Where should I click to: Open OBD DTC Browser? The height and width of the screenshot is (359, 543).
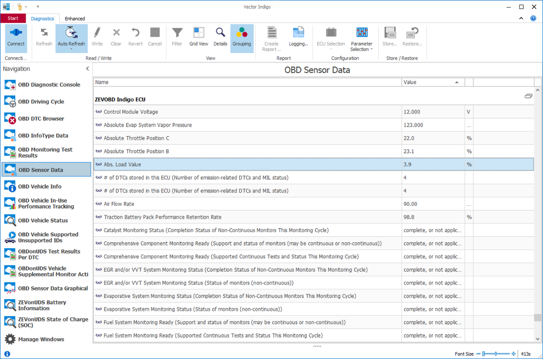click(x=47, y=118)
